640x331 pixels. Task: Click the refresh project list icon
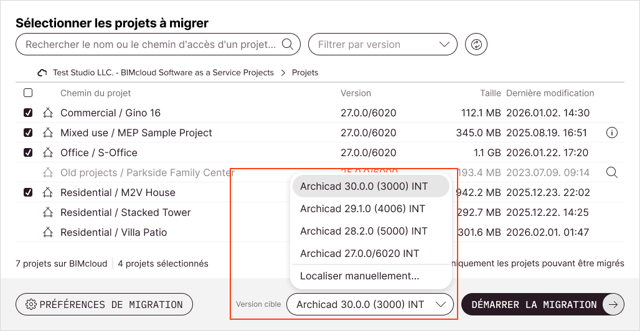pos(476,44)
